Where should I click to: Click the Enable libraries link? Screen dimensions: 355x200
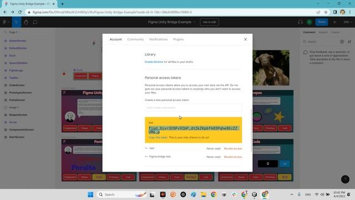coord(154,62)
